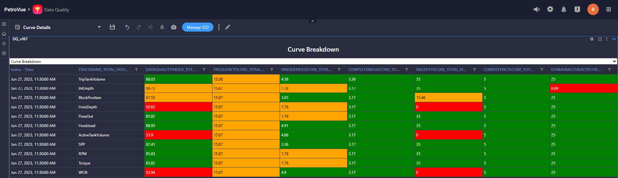The width and height of the screenshot is (618, 178).
Task: Open the top bar alert report icon
Action: point(577,10)
